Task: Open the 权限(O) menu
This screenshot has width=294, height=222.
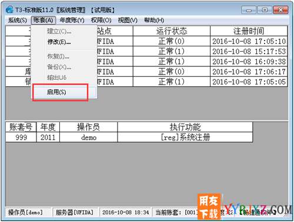Action: click(101, 20)
